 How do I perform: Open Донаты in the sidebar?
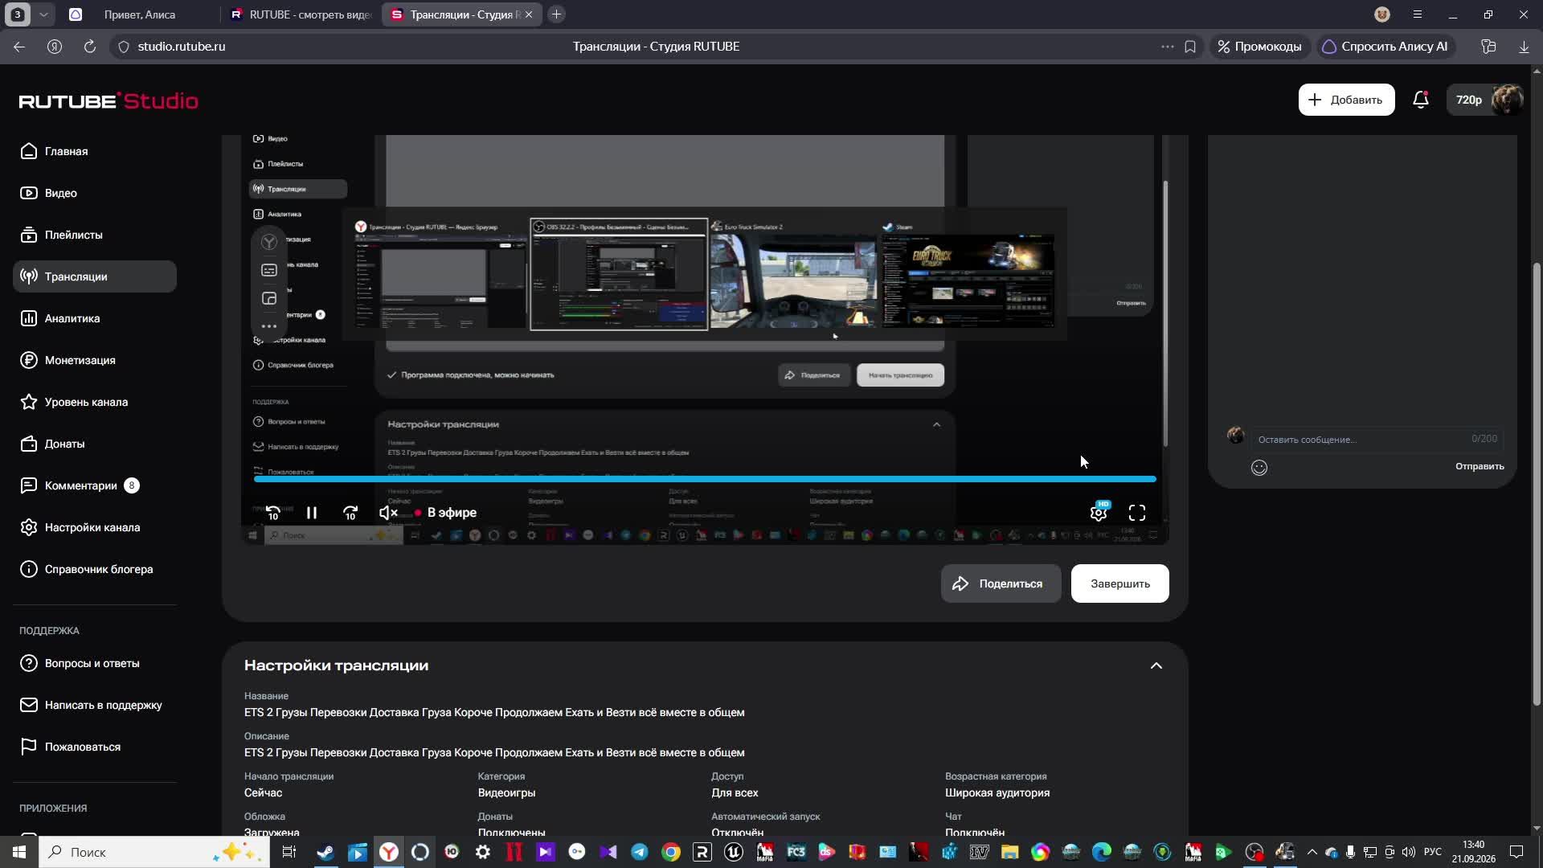pos(53,444)
